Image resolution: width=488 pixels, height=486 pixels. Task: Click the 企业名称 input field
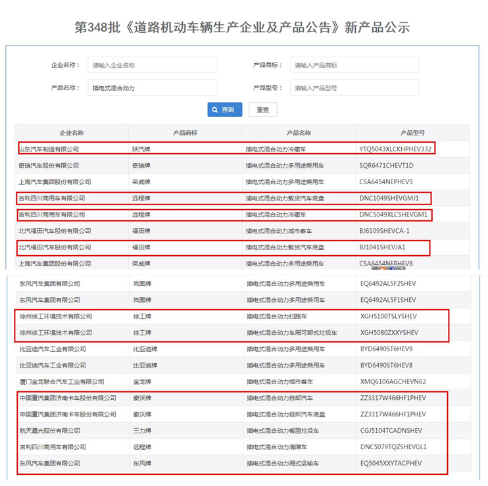[152, 65]
